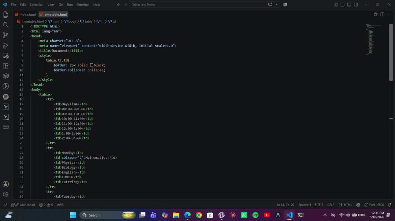
Task: Open the Go menu
Action: pyautogui.click(x=61, y=5)
